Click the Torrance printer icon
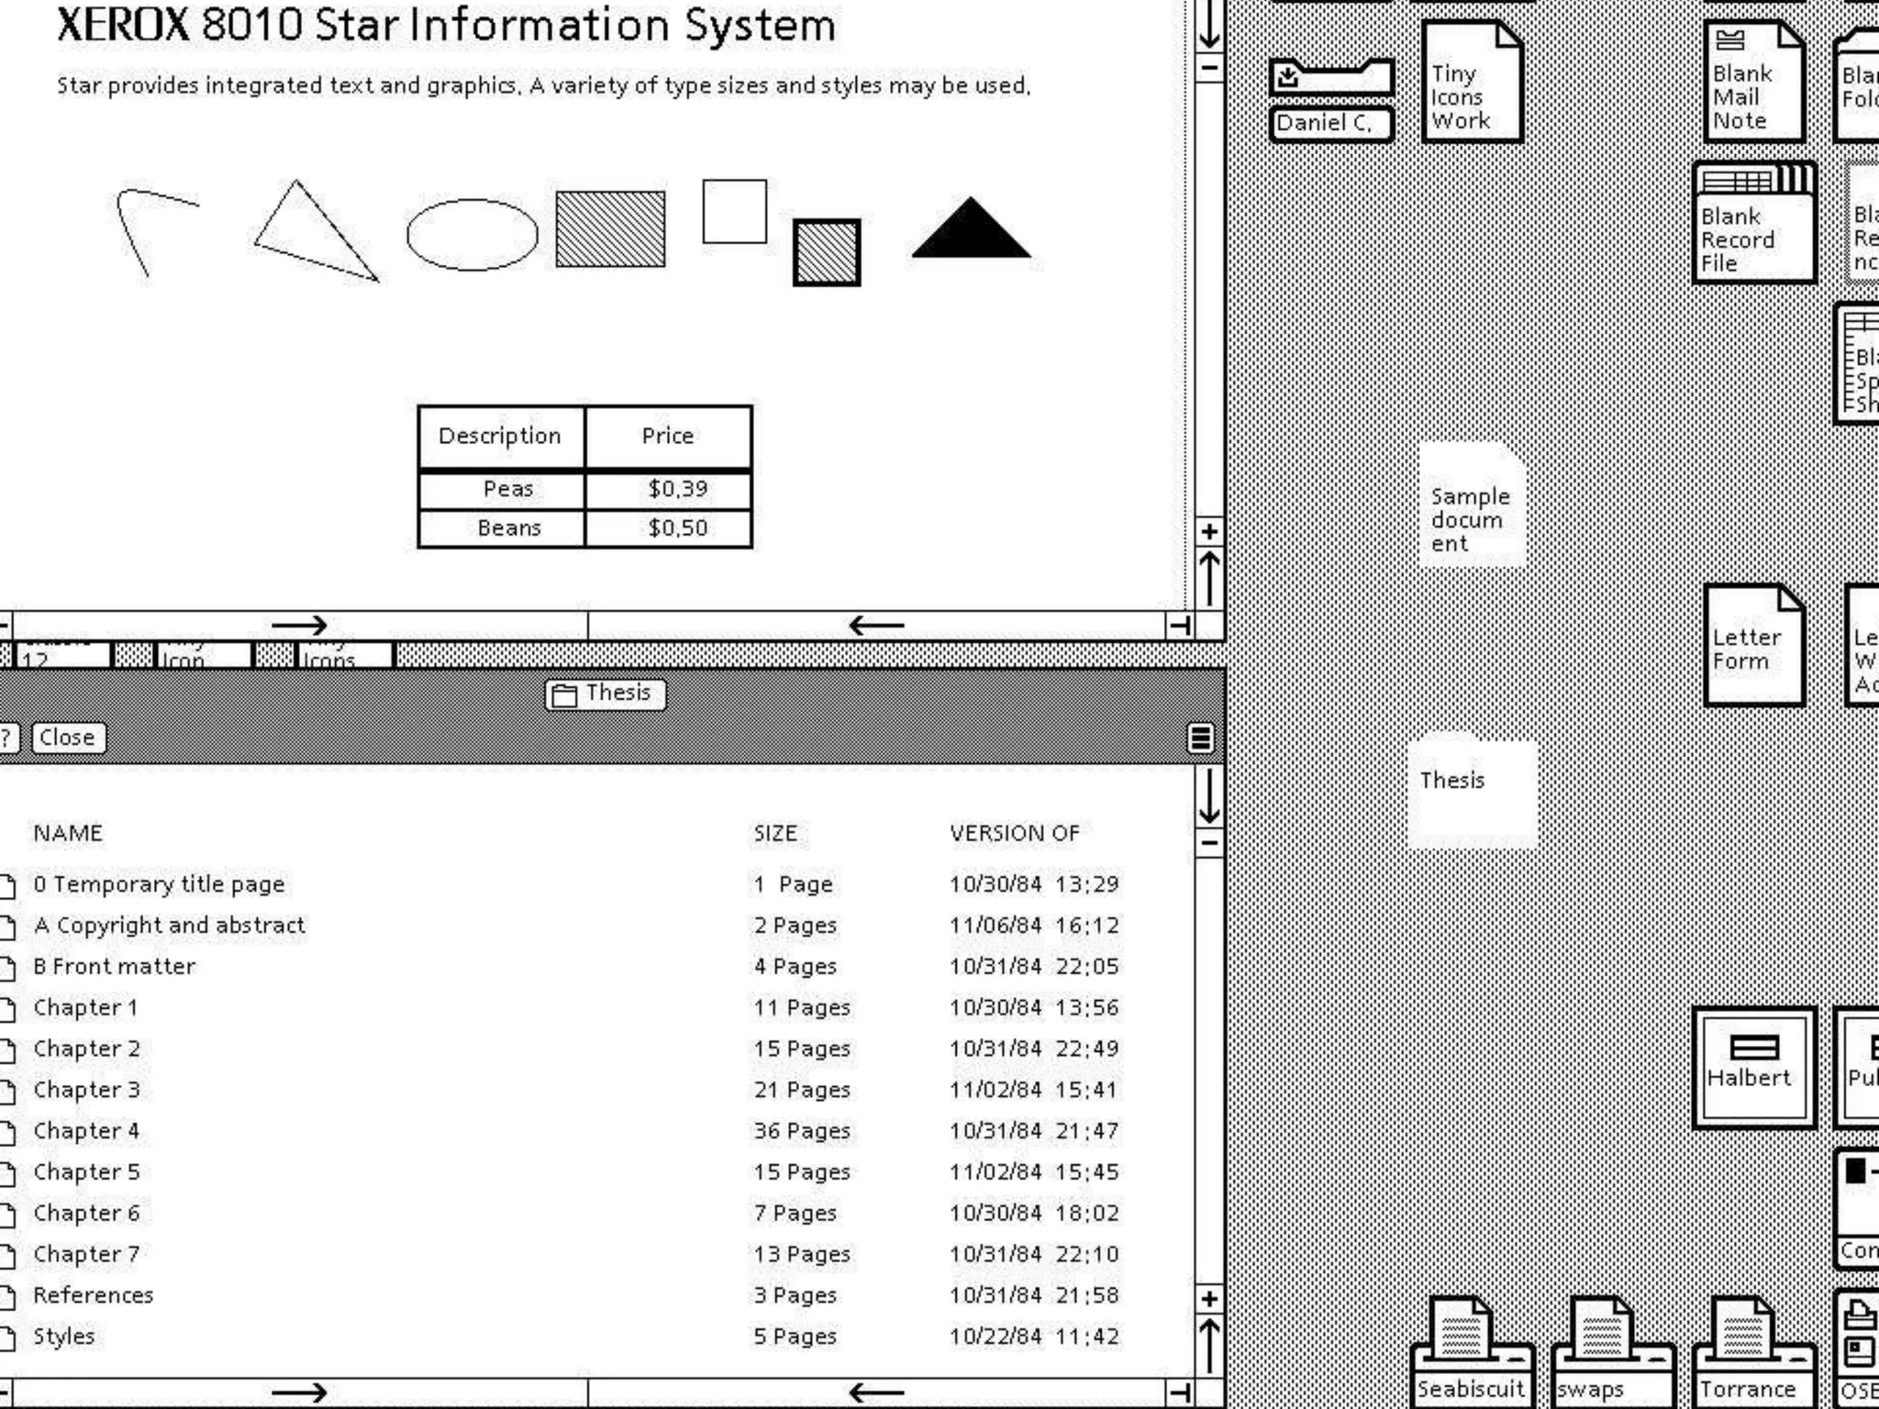This screenshot has width=1879, height=1409. pyautogui.click(x=1753, y=1352)
